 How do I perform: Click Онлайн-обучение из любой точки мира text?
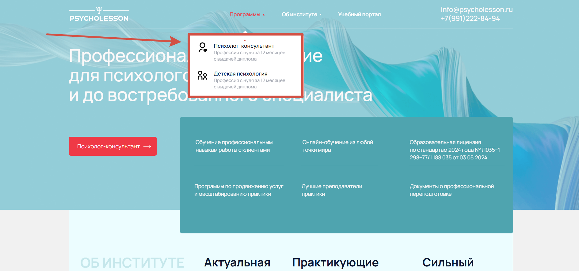click(338, 146)
